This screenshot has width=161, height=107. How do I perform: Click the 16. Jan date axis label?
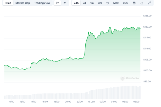(x=91, y=101)
